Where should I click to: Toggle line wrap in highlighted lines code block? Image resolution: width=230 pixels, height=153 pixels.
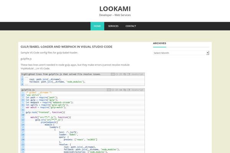pos(121,74)
